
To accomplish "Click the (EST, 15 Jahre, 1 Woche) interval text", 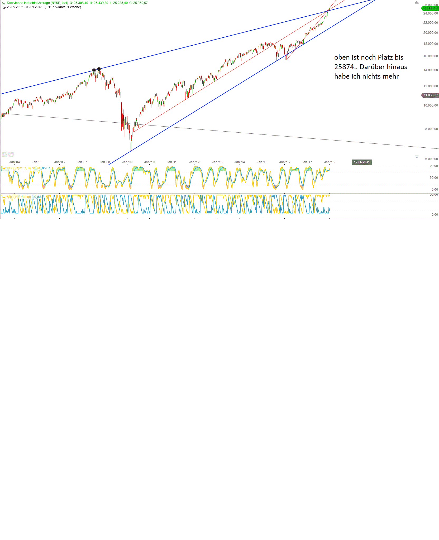I will [63, 7].
